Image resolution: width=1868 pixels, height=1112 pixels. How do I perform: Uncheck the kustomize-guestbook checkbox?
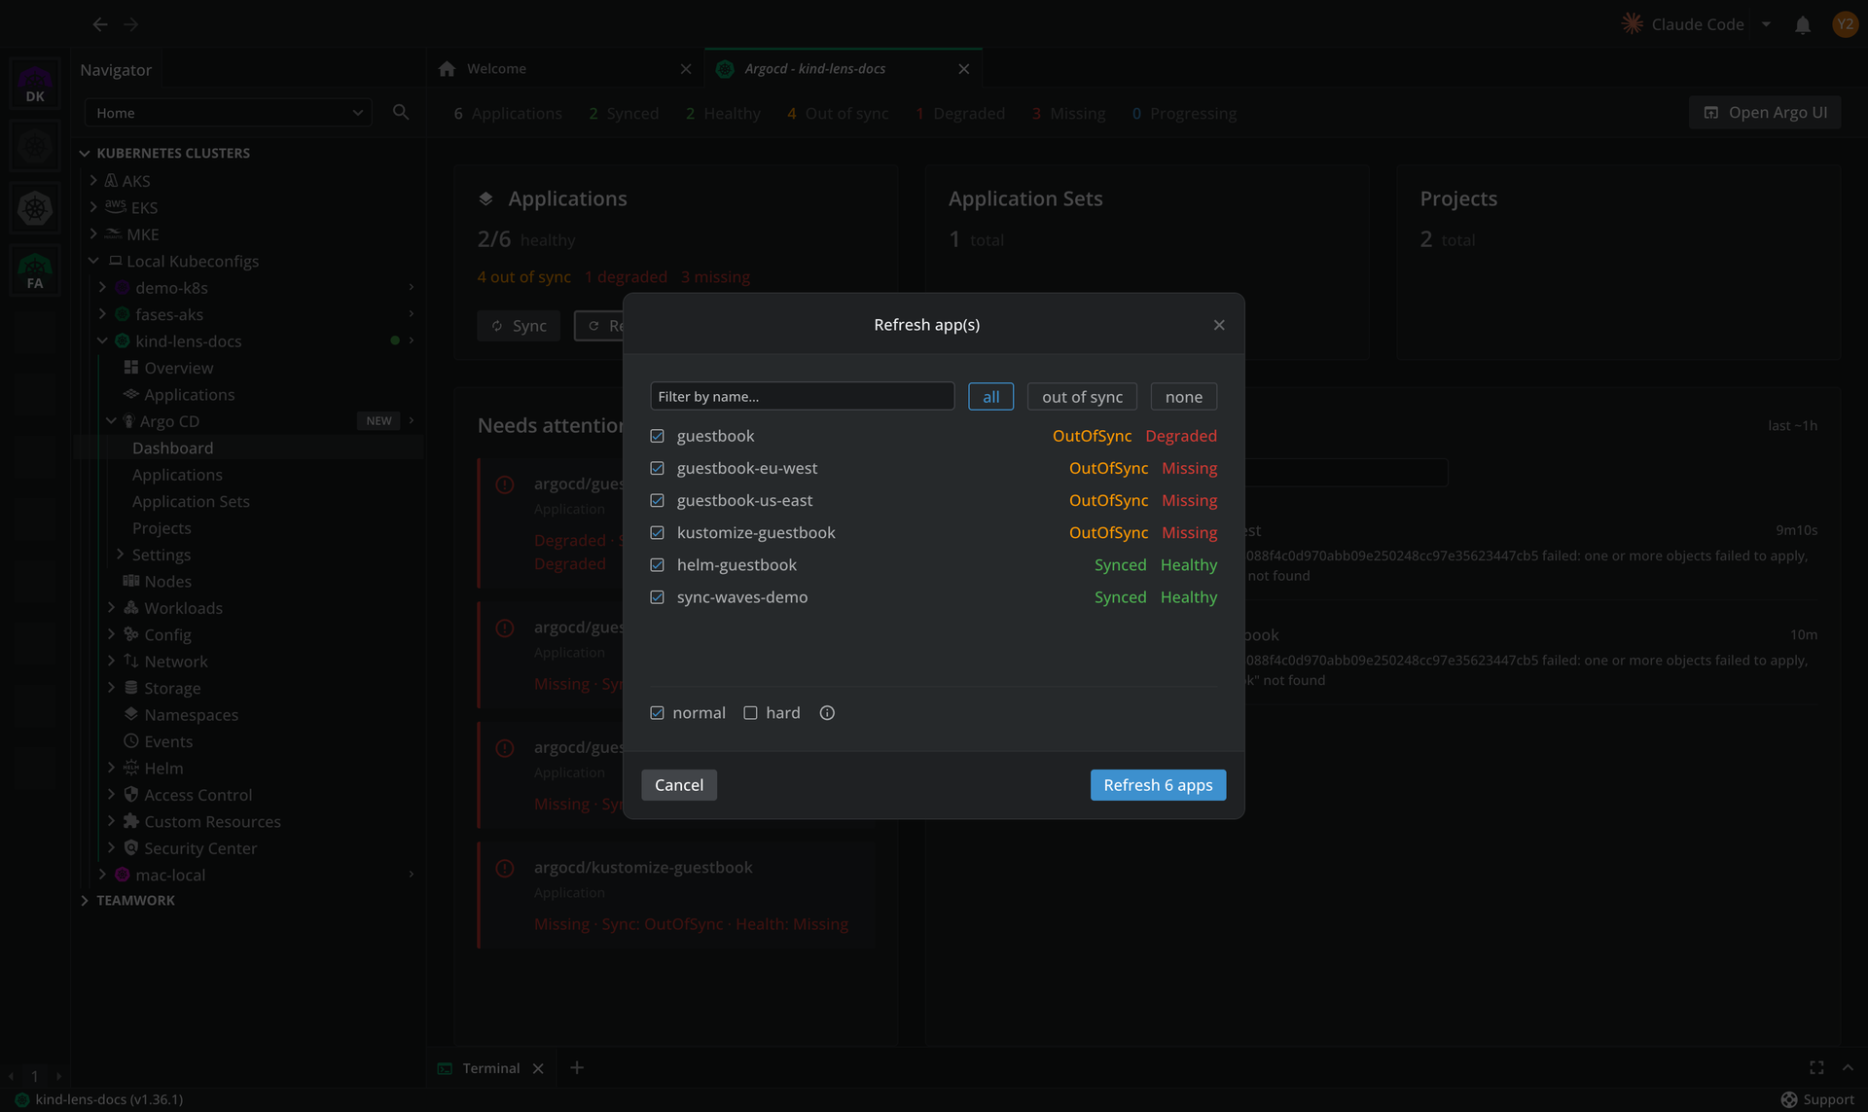click(x=658, y=532)
